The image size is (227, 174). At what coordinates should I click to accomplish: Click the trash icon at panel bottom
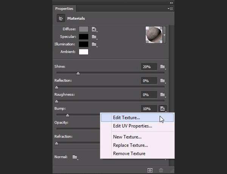point(160,171)
